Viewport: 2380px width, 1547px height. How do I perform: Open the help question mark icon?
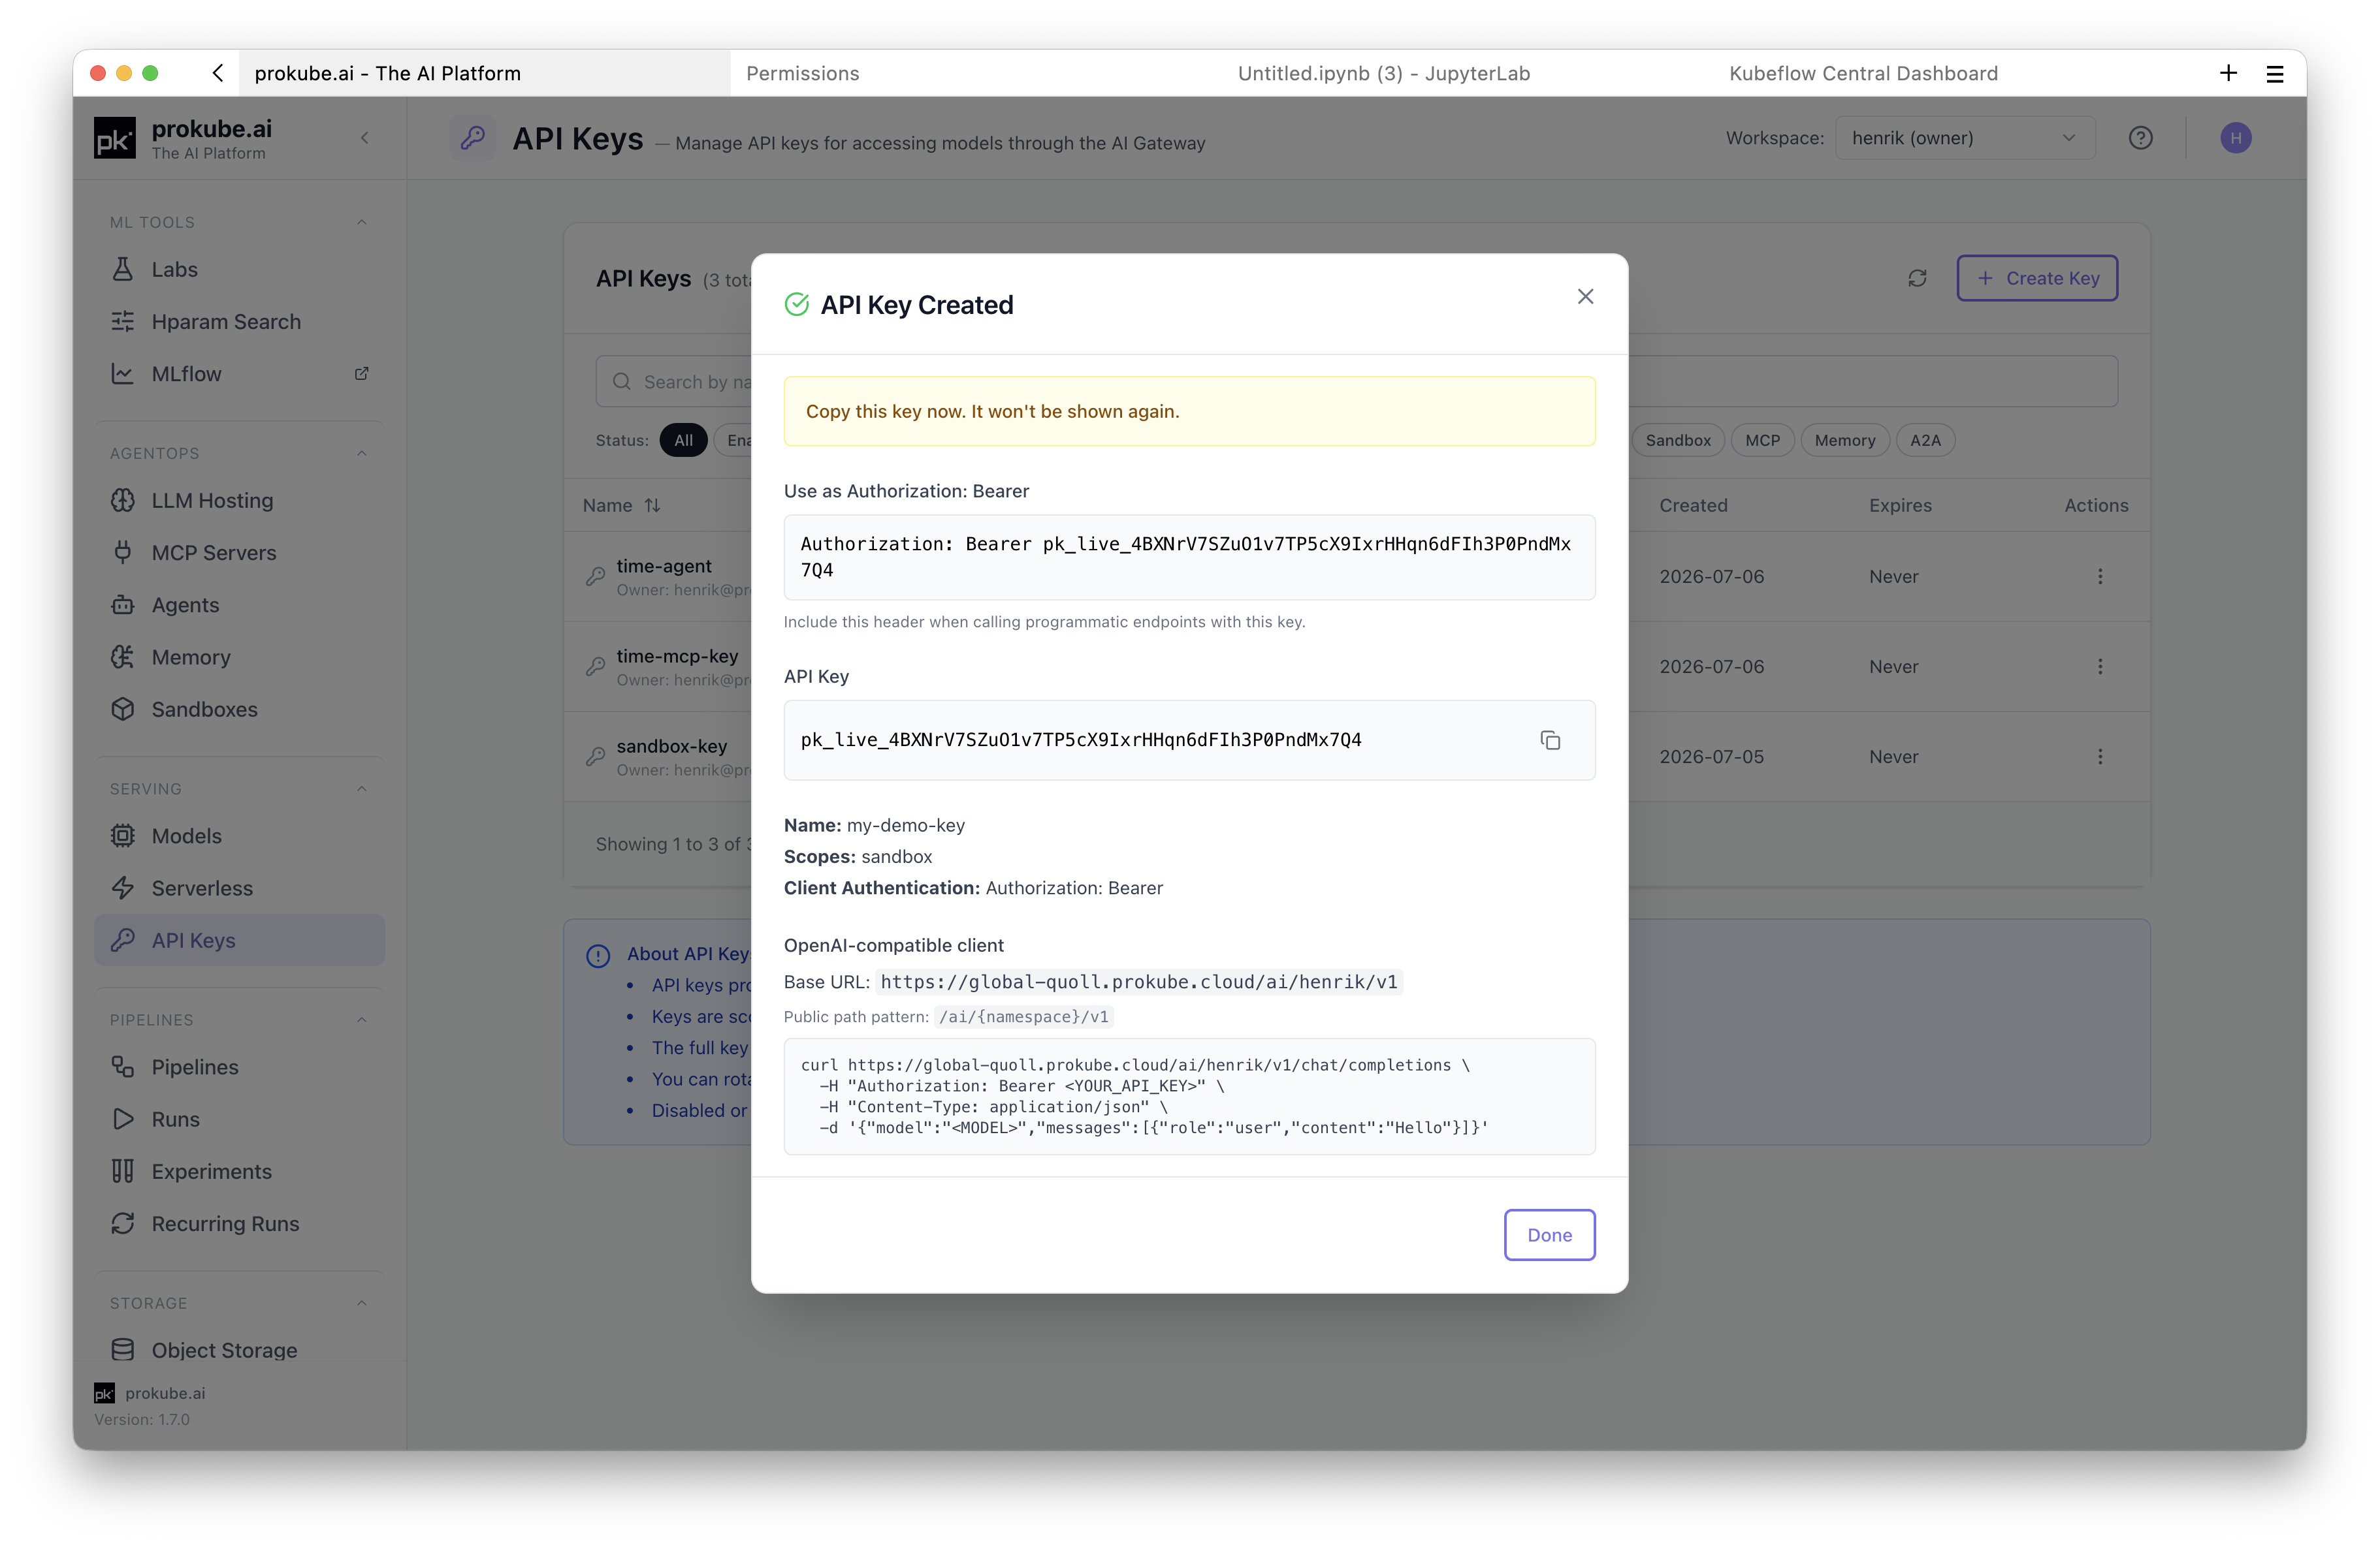[2140, 138]
